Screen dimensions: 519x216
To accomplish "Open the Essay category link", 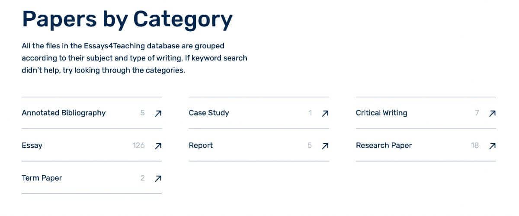I will [32, 146].
